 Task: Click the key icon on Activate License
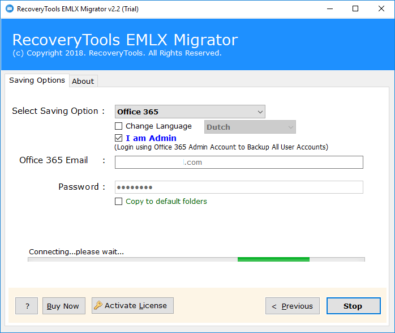tap(98, 305)
